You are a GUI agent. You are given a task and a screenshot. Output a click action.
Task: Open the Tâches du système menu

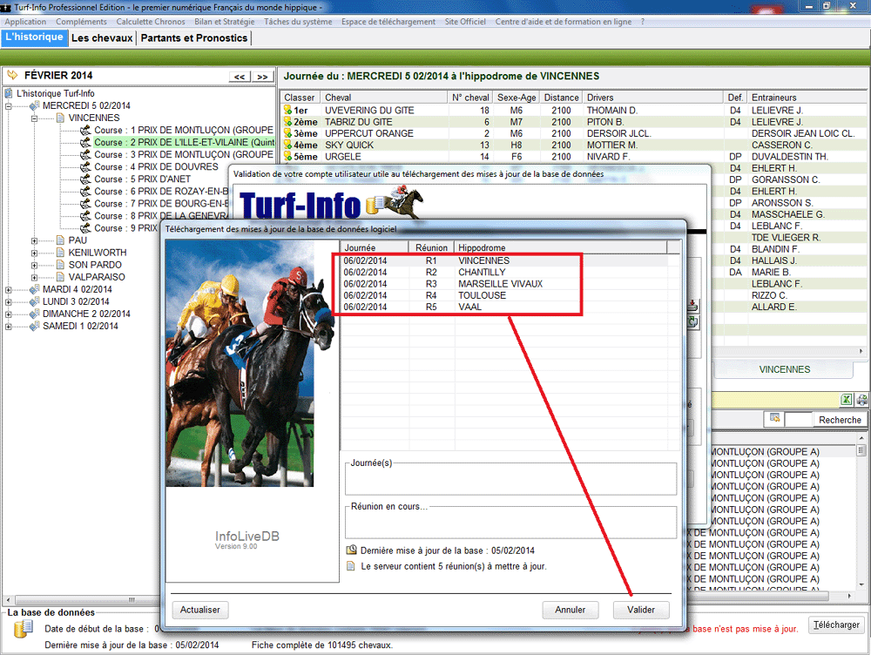coord(298,22)
